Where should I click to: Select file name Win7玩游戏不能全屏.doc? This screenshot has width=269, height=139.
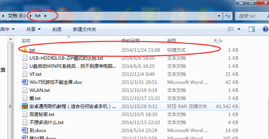(56, 82)
